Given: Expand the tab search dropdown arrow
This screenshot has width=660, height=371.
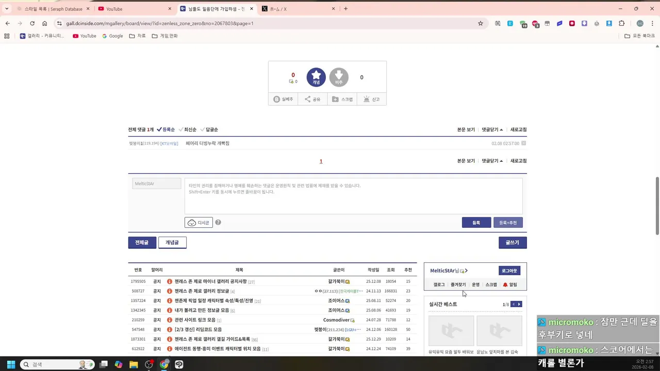Looking at the screenshot, I should coord(7,9).
